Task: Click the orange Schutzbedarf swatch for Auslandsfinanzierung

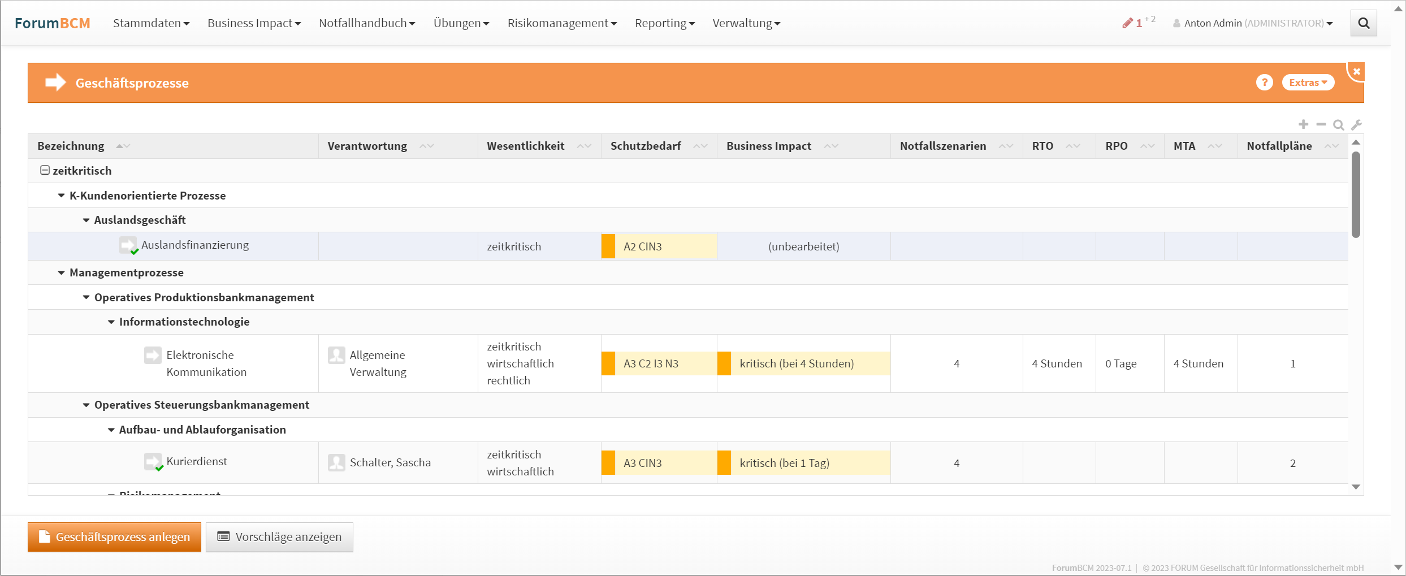Action: 608,246
